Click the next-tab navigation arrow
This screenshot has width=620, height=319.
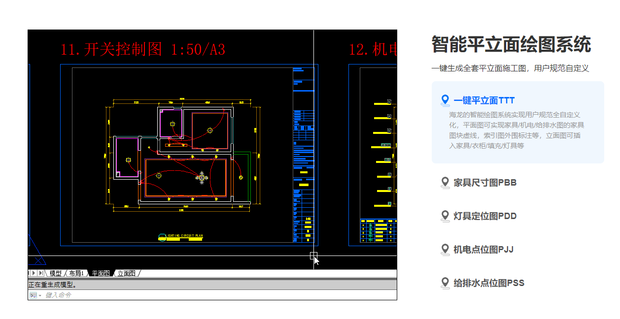(34, 273)
